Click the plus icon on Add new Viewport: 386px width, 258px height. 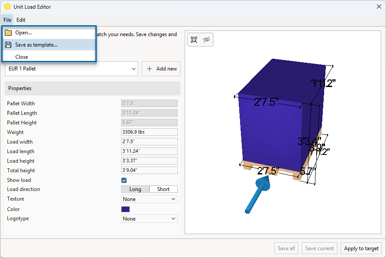(149, 69)
